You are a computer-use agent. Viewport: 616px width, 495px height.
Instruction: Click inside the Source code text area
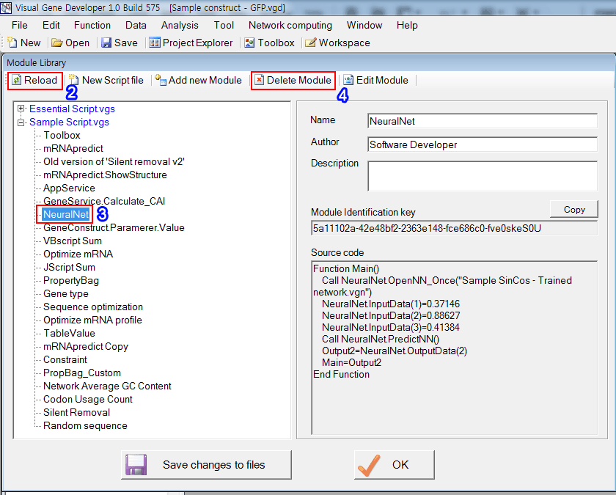pos(454,348)
